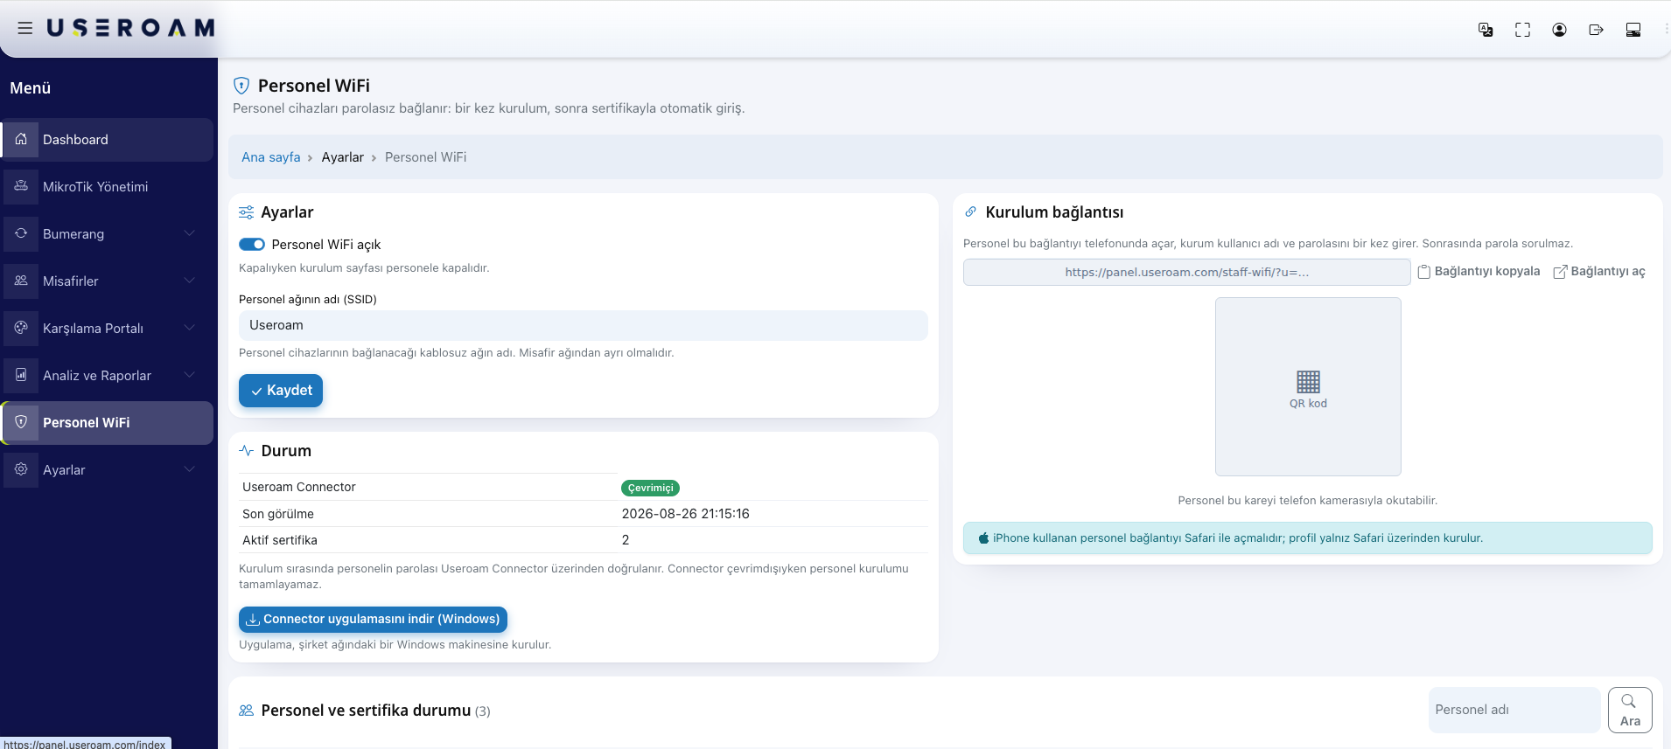This screenshot has height=749, width=1671.
Task: Click Bağlantıyı aç button
Action: (x=1599, y=272)
